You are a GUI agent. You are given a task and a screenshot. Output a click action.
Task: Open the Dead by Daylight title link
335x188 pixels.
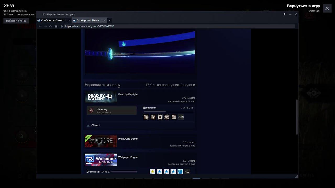click(x=128, y=95)
